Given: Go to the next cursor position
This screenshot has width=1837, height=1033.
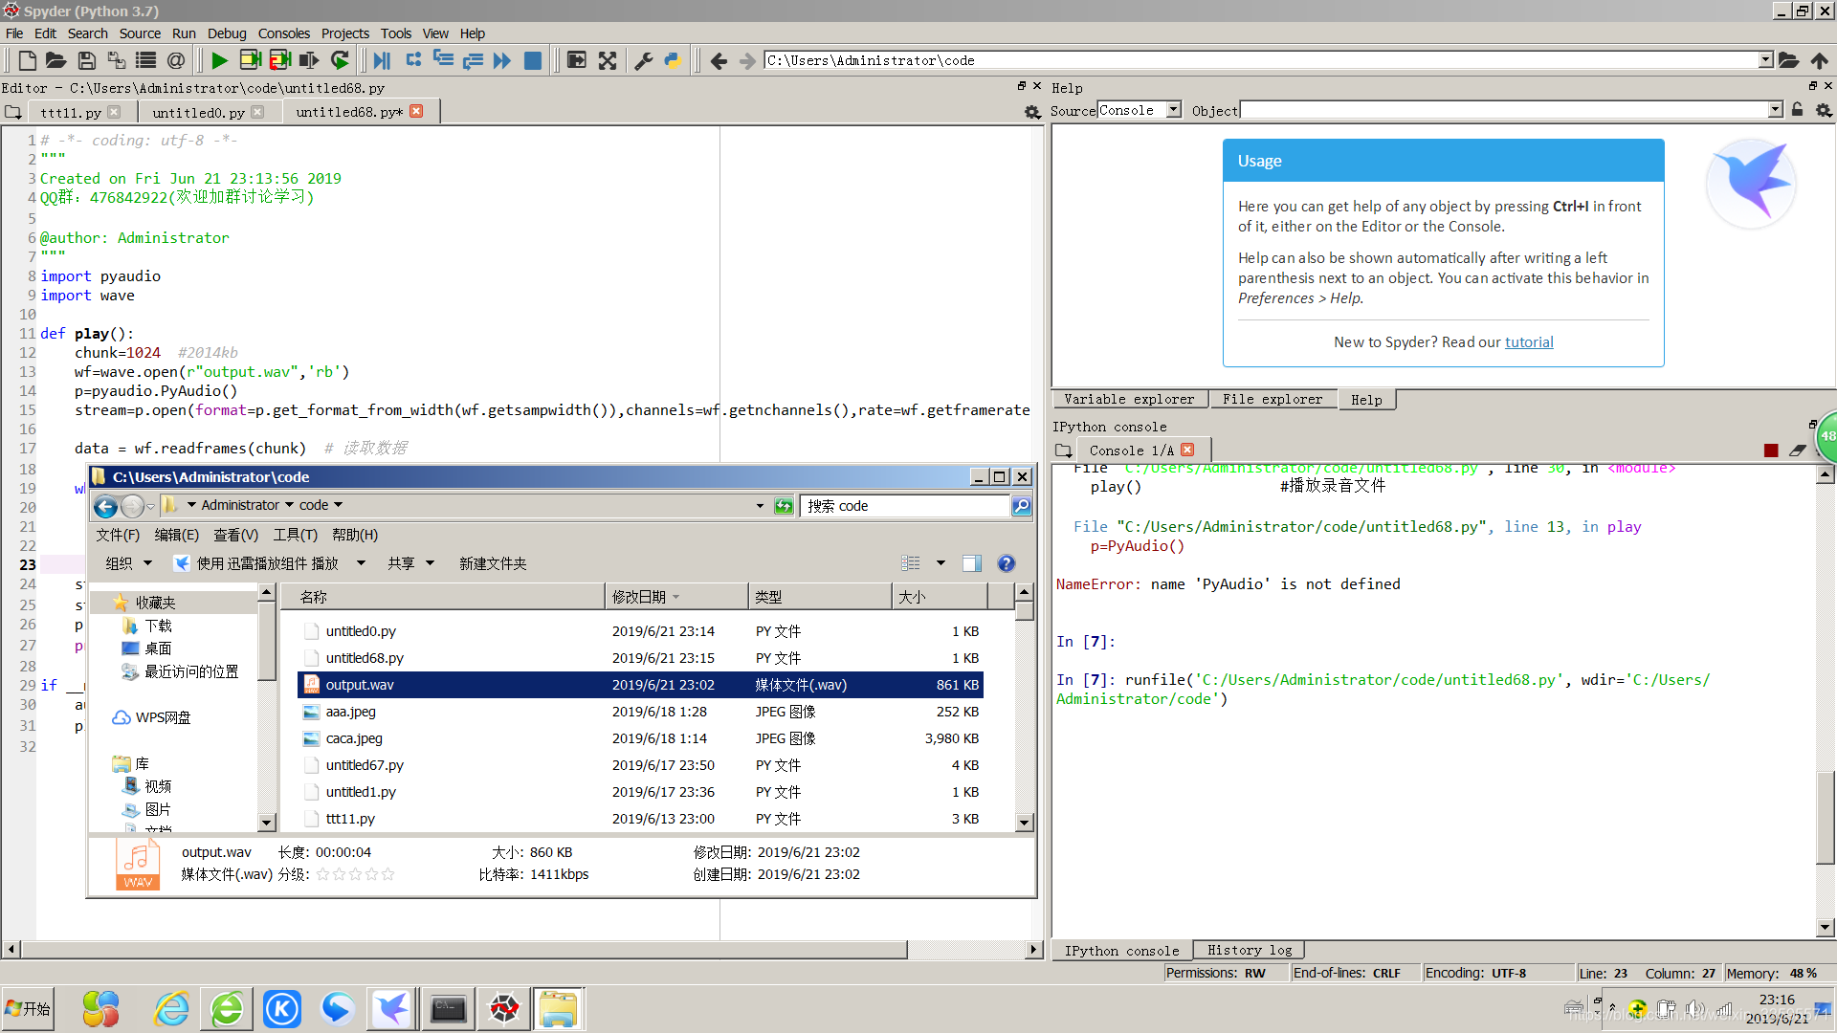Looking at the screenshot, I should (748, 60).
